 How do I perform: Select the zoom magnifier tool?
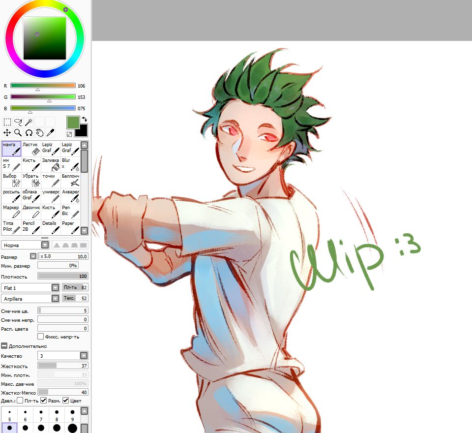pos(18,132)
